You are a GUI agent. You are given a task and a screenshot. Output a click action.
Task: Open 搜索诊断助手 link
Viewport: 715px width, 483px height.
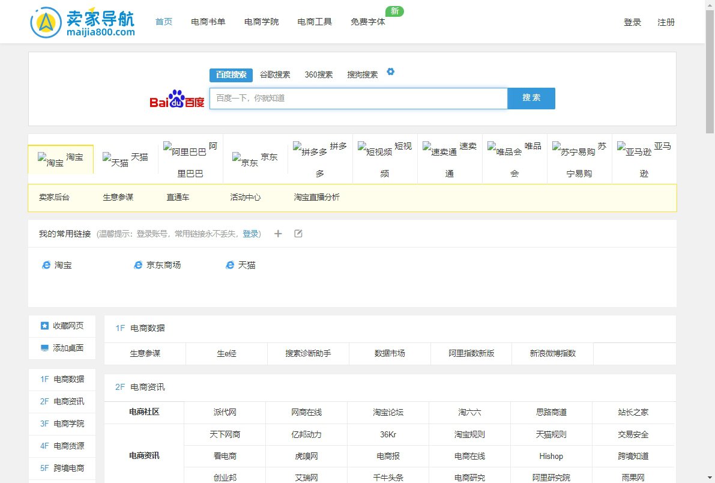pos(308,353)
